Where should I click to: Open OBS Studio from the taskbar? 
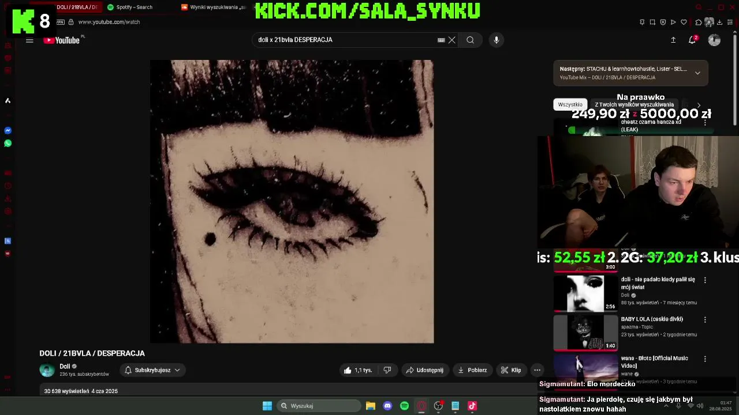coord(438,406)
